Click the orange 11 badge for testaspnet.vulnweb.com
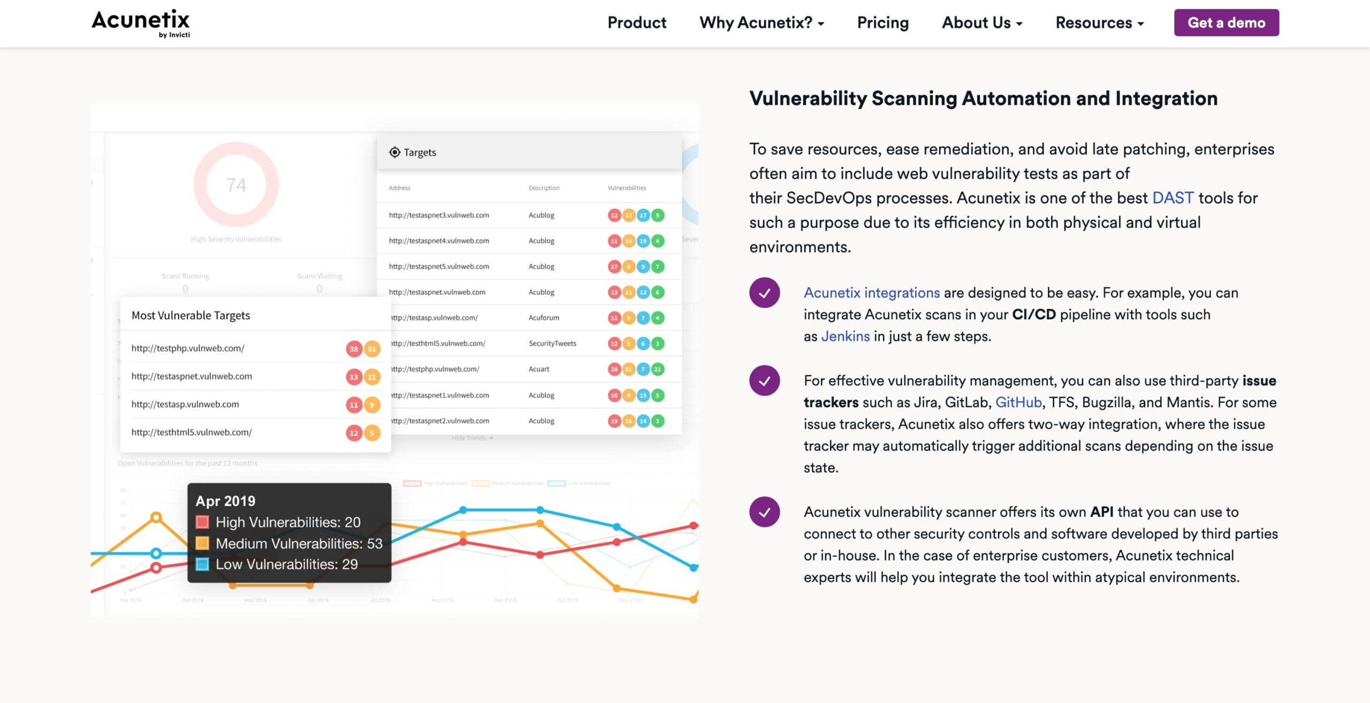This screenshot has width=1370, height=703. (x=371, y=377)
